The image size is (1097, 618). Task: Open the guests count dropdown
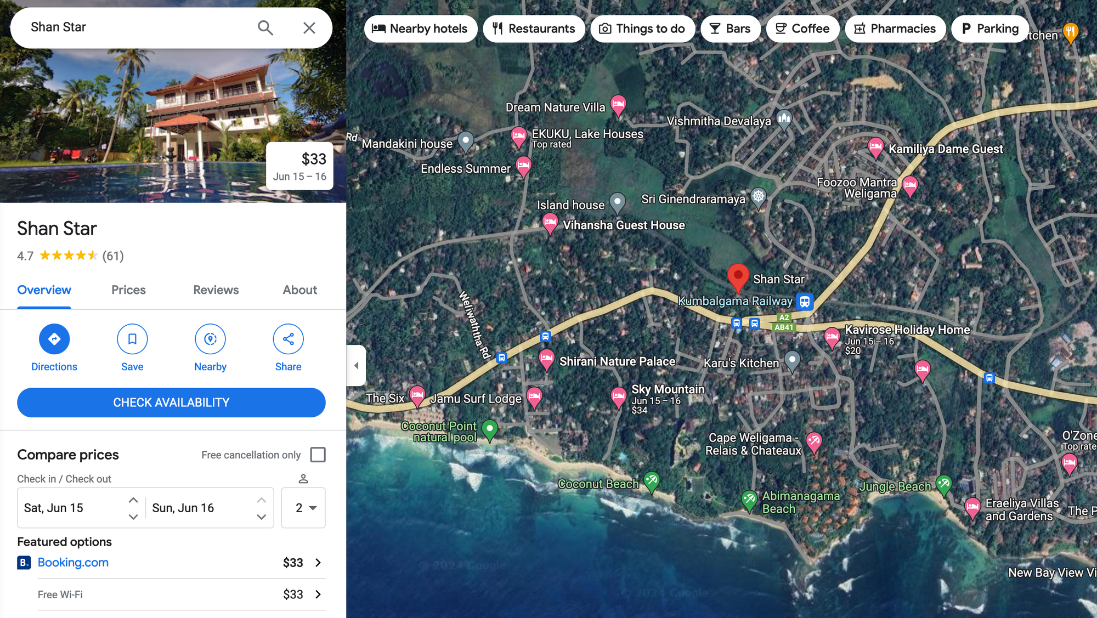coord(303,508)
